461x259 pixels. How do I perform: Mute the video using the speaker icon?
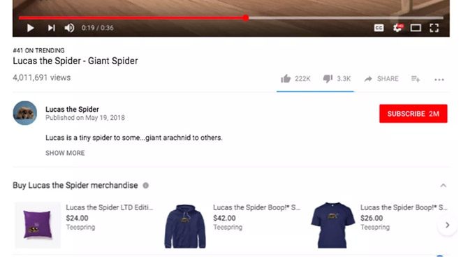coord(69,28)
